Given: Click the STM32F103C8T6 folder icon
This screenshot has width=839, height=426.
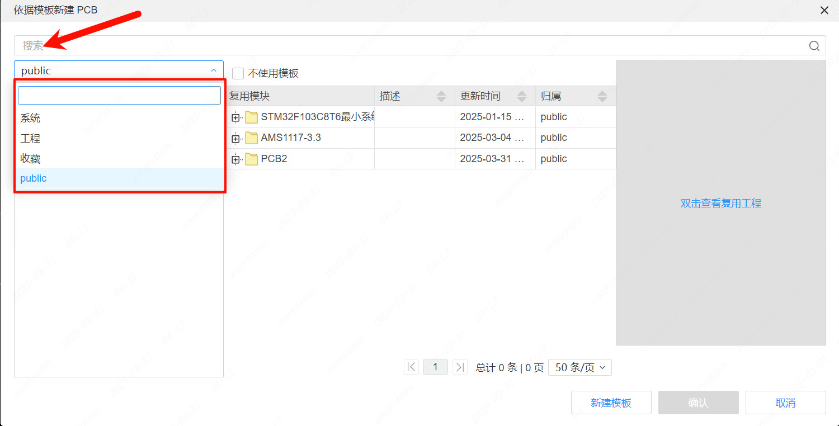Looking at the screenshot, I should point(252,117).
